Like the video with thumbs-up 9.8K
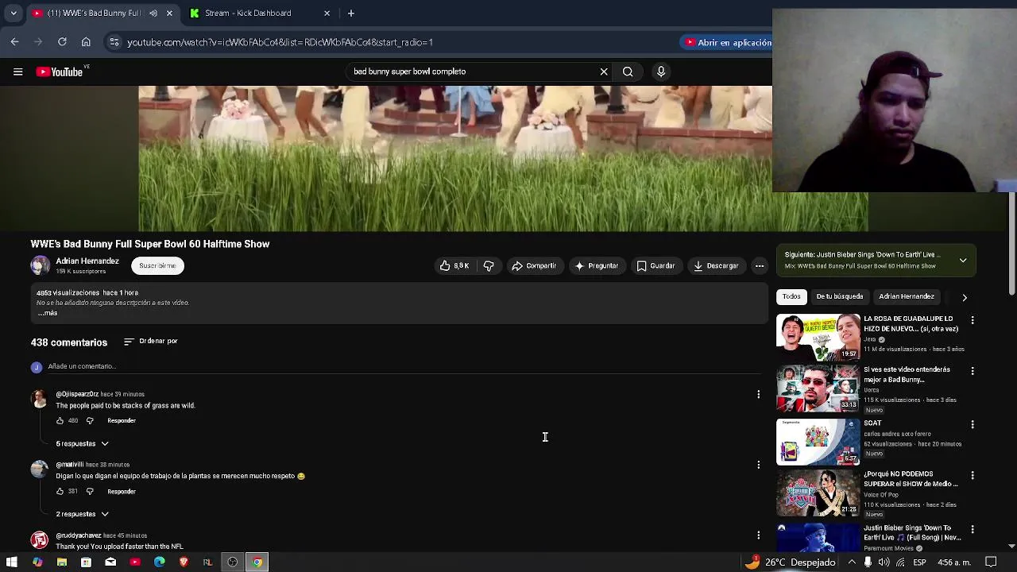 point(455,265)
